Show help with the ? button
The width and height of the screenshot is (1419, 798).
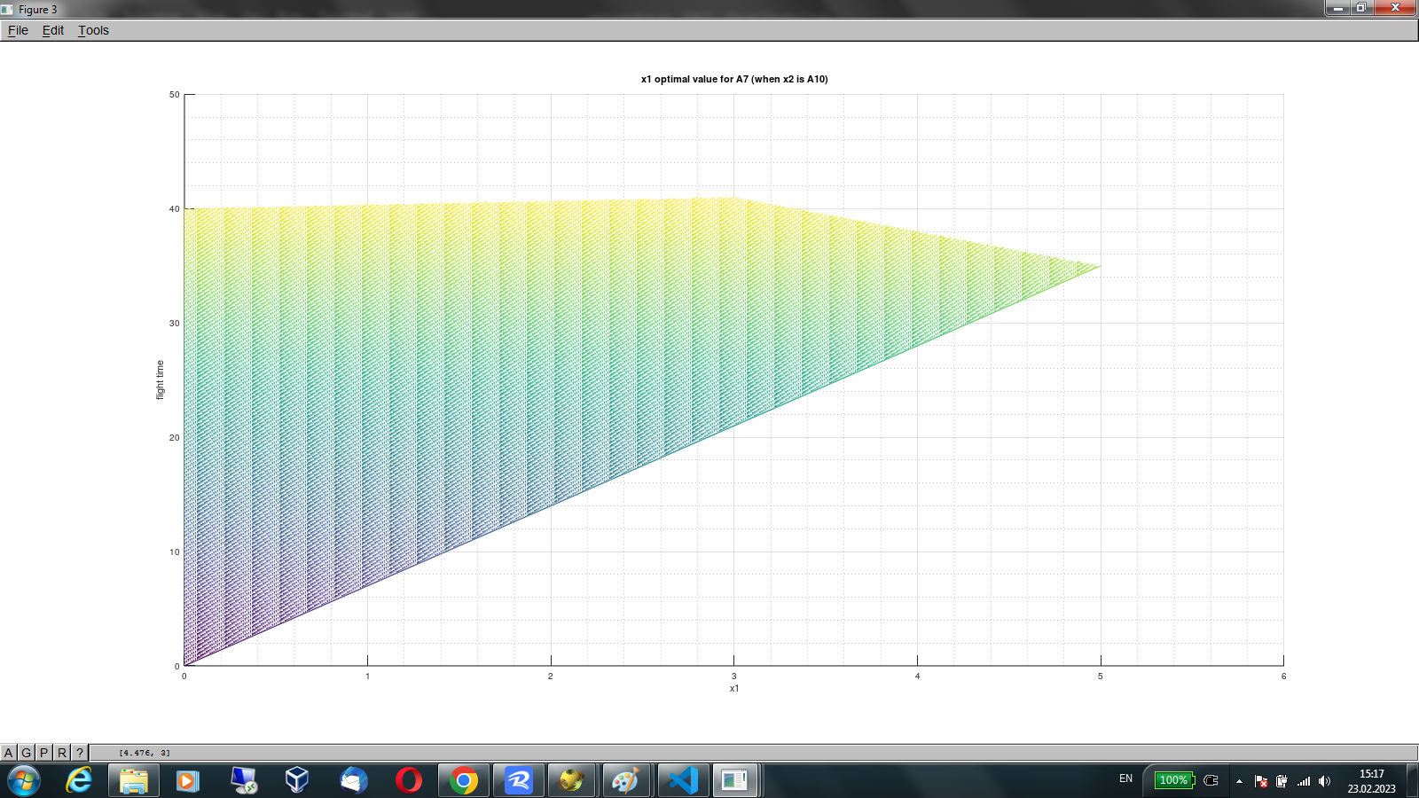point(80,753)
